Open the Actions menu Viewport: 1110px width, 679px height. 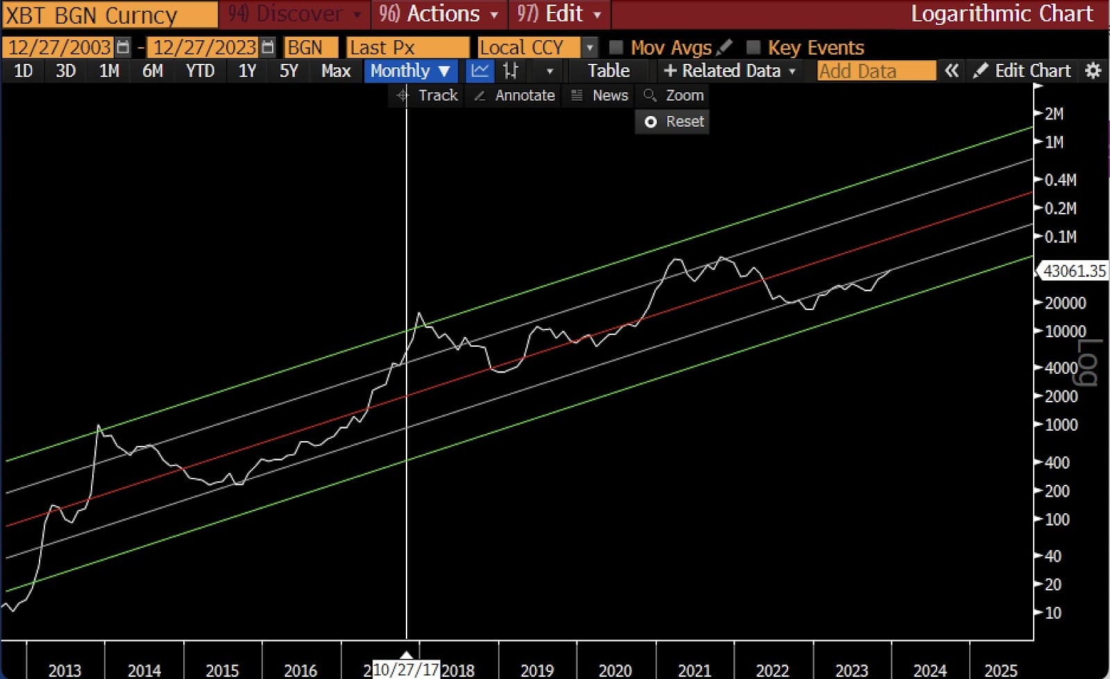438,14
